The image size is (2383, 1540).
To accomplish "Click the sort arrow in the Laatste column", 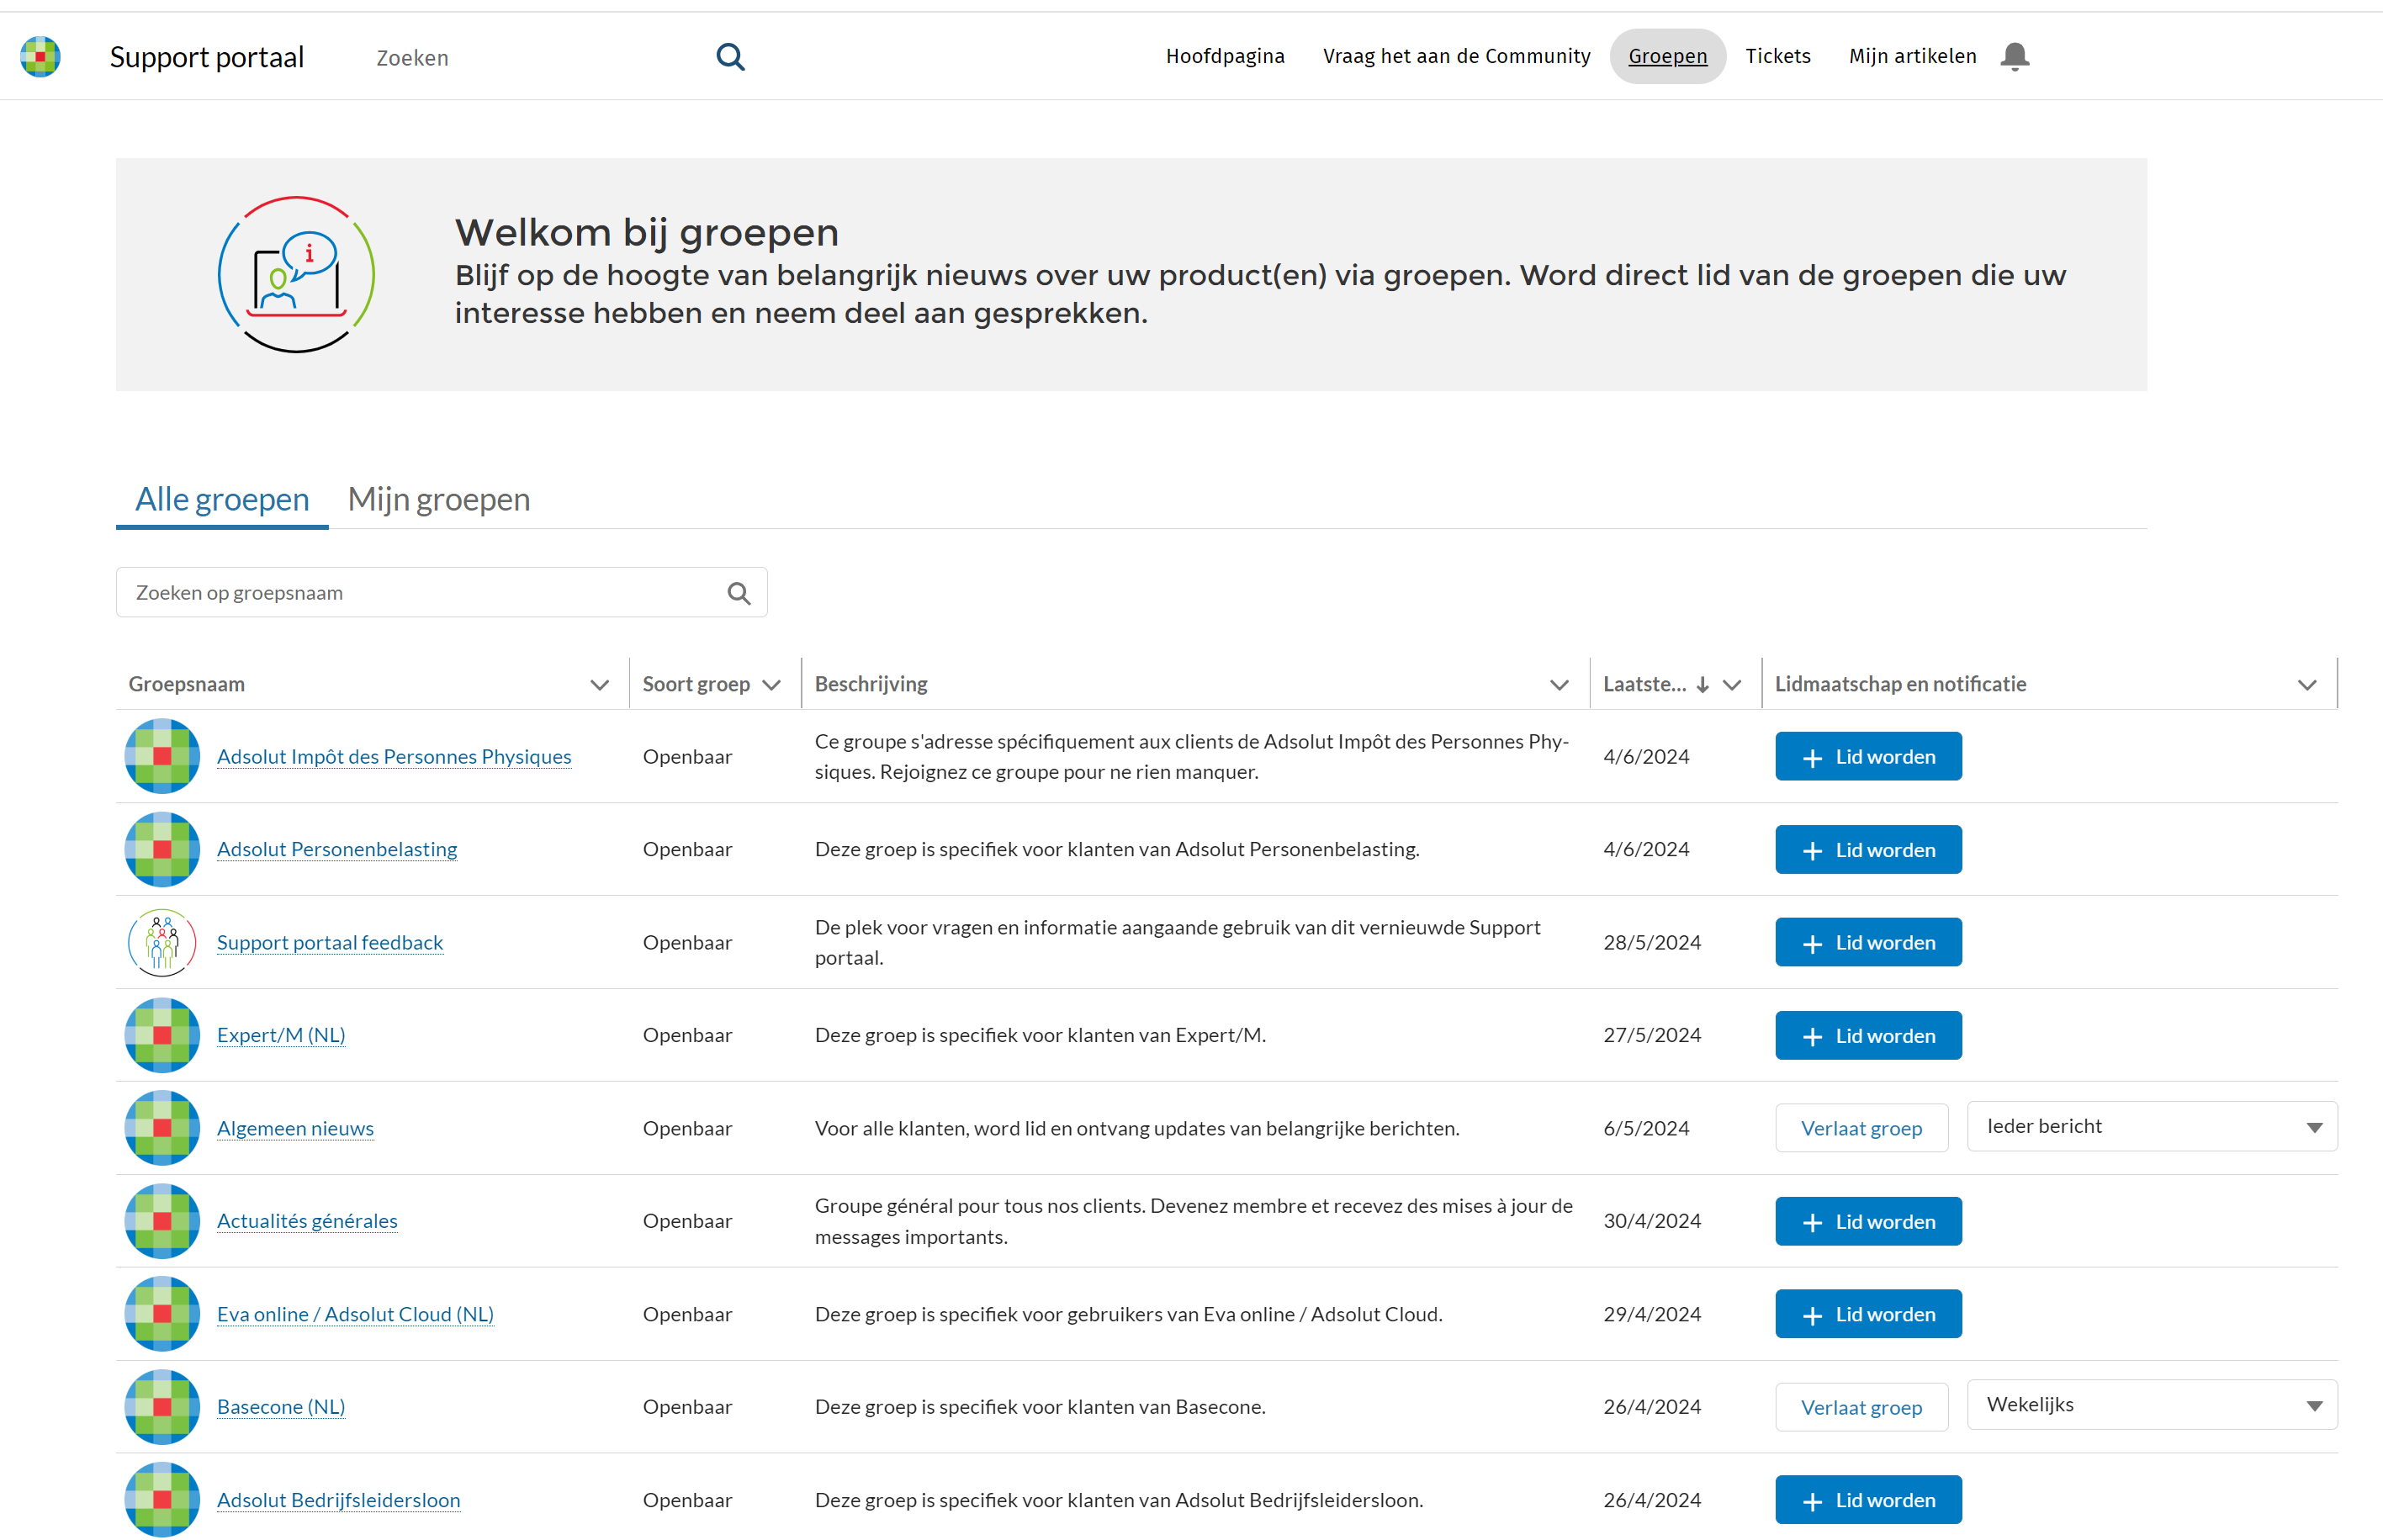I will (1702, 685).
